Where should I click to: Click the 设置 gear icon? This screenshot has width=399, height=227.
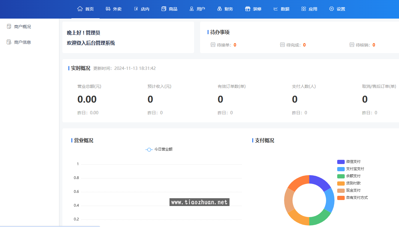(x=331, y=9)
